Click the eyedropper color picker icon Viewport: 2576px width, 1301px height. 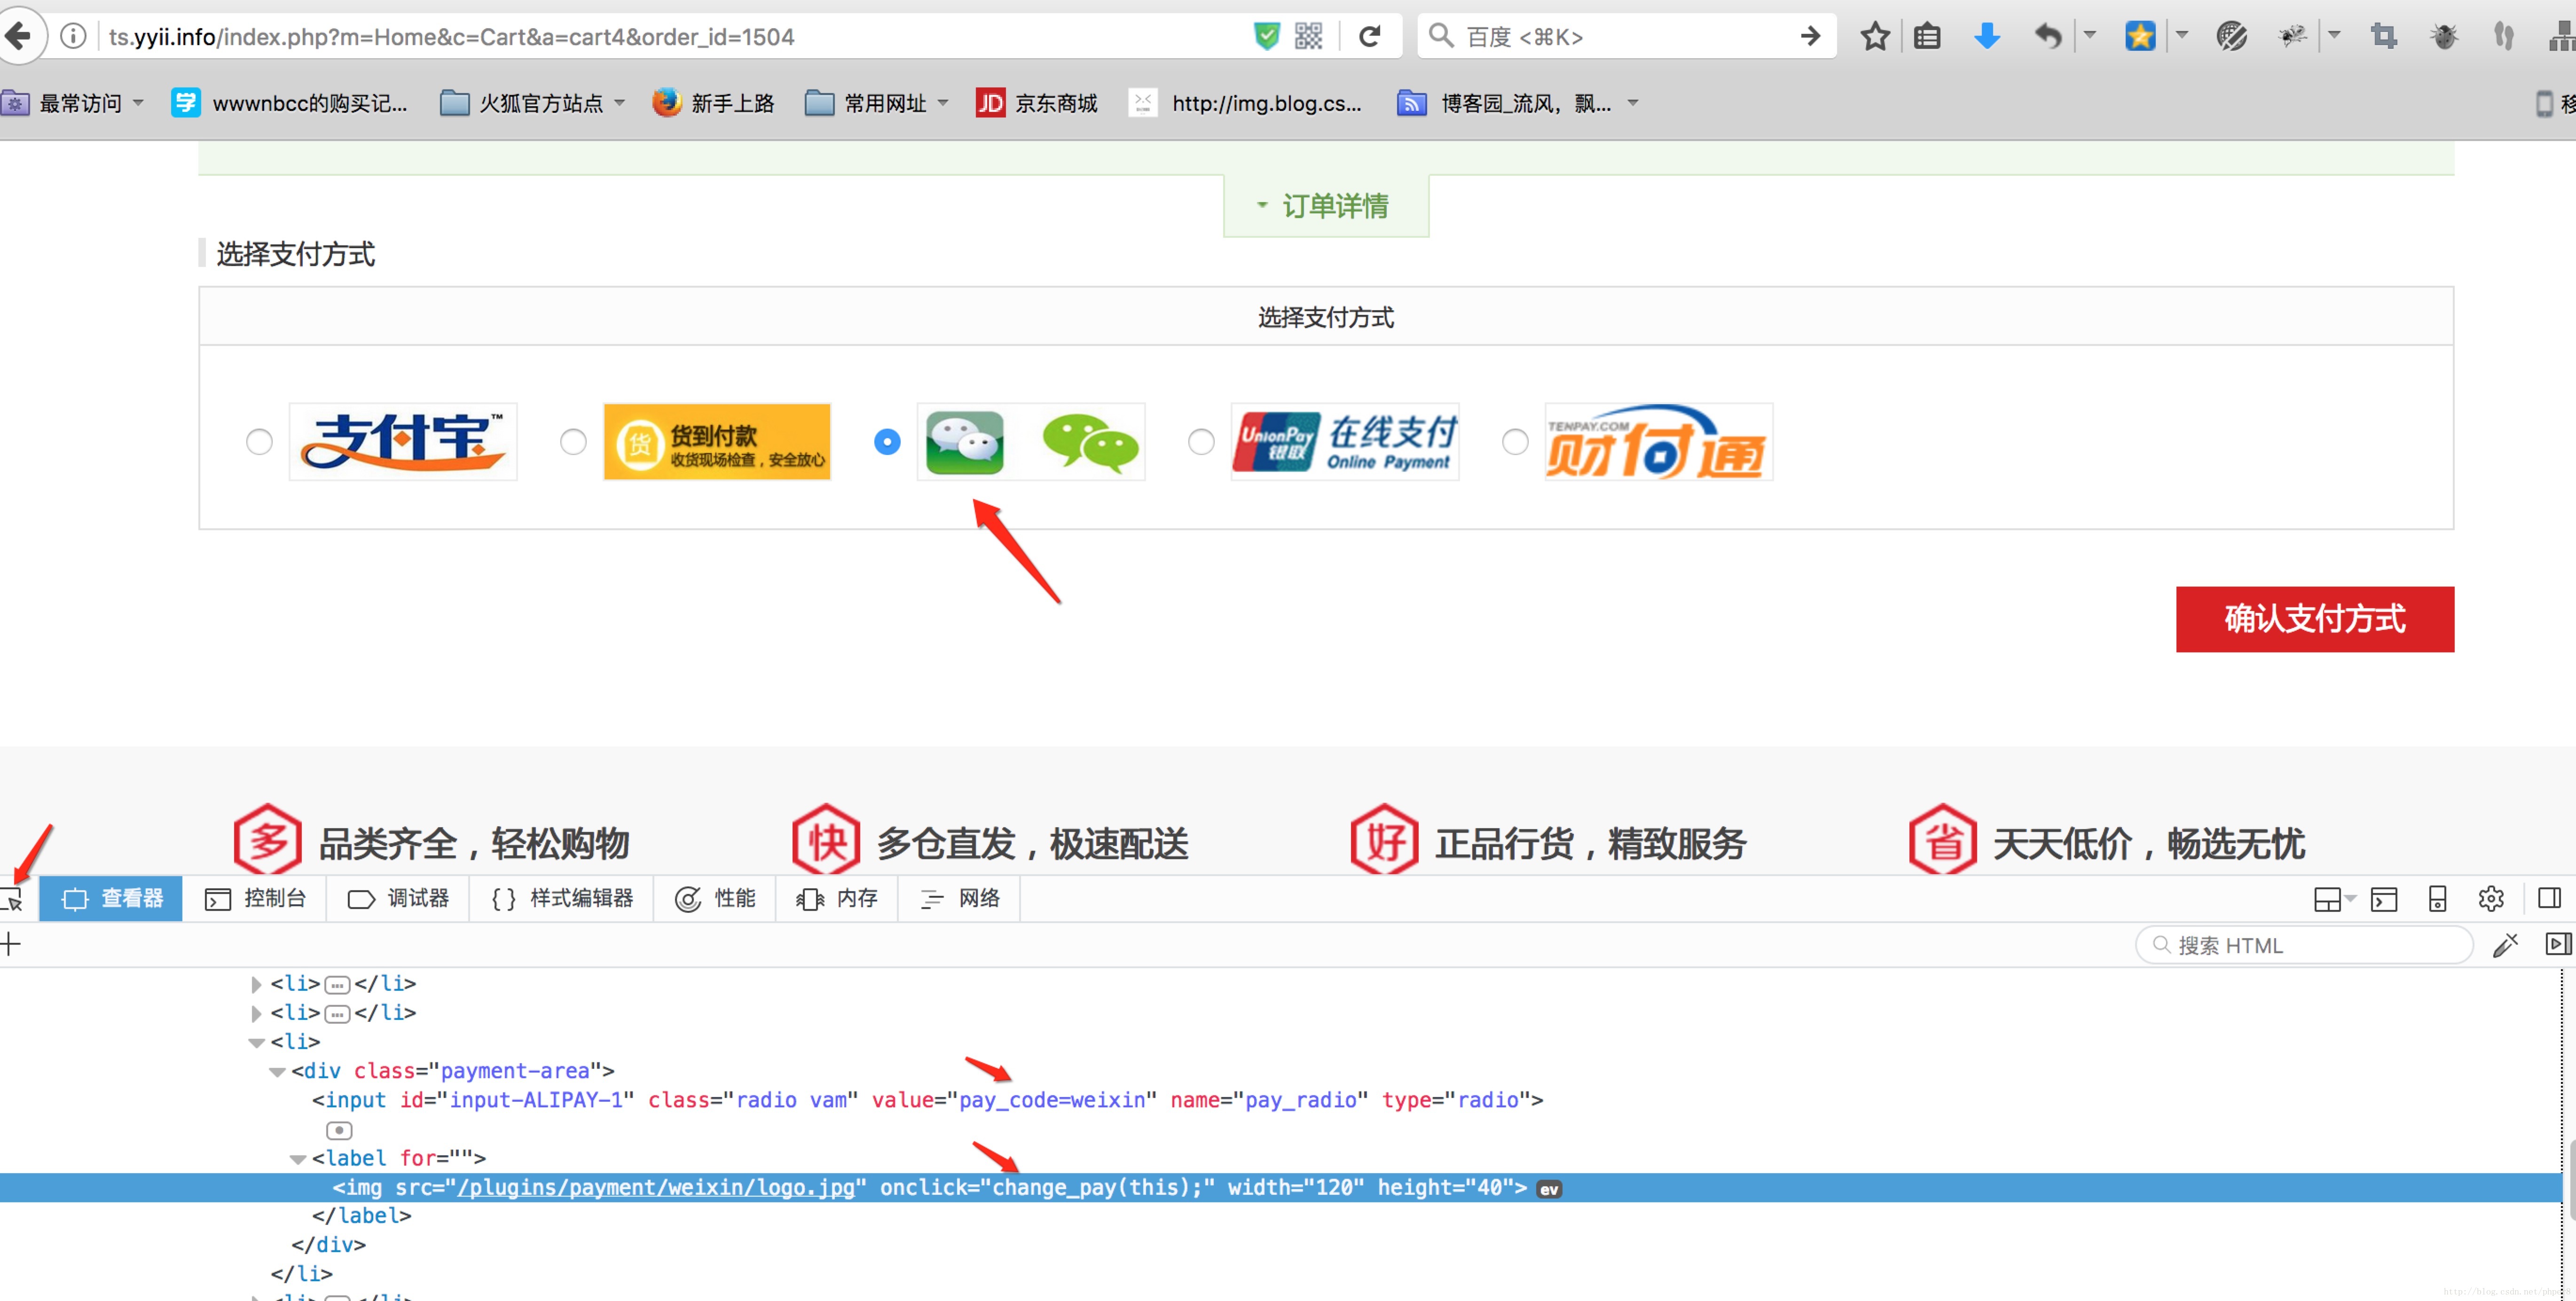coord(2505,945)
